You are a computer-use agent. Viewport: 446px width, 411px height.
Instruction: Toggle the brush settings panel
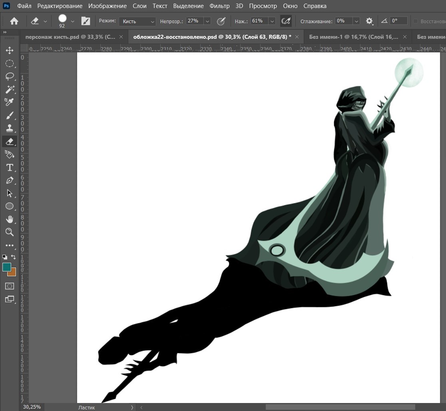86,21
